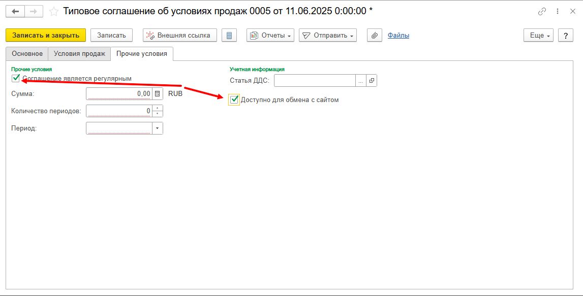This screenshot has width=583, height=296.
Task: Open the Отчеты dropdown menu
Action: [270, 35]
